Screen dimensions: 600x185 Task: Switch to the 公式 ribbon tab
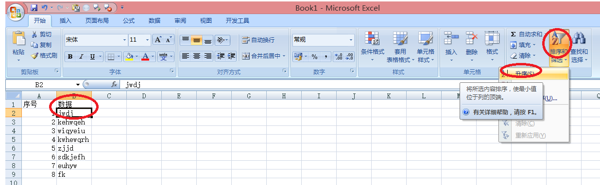[129, 21]
